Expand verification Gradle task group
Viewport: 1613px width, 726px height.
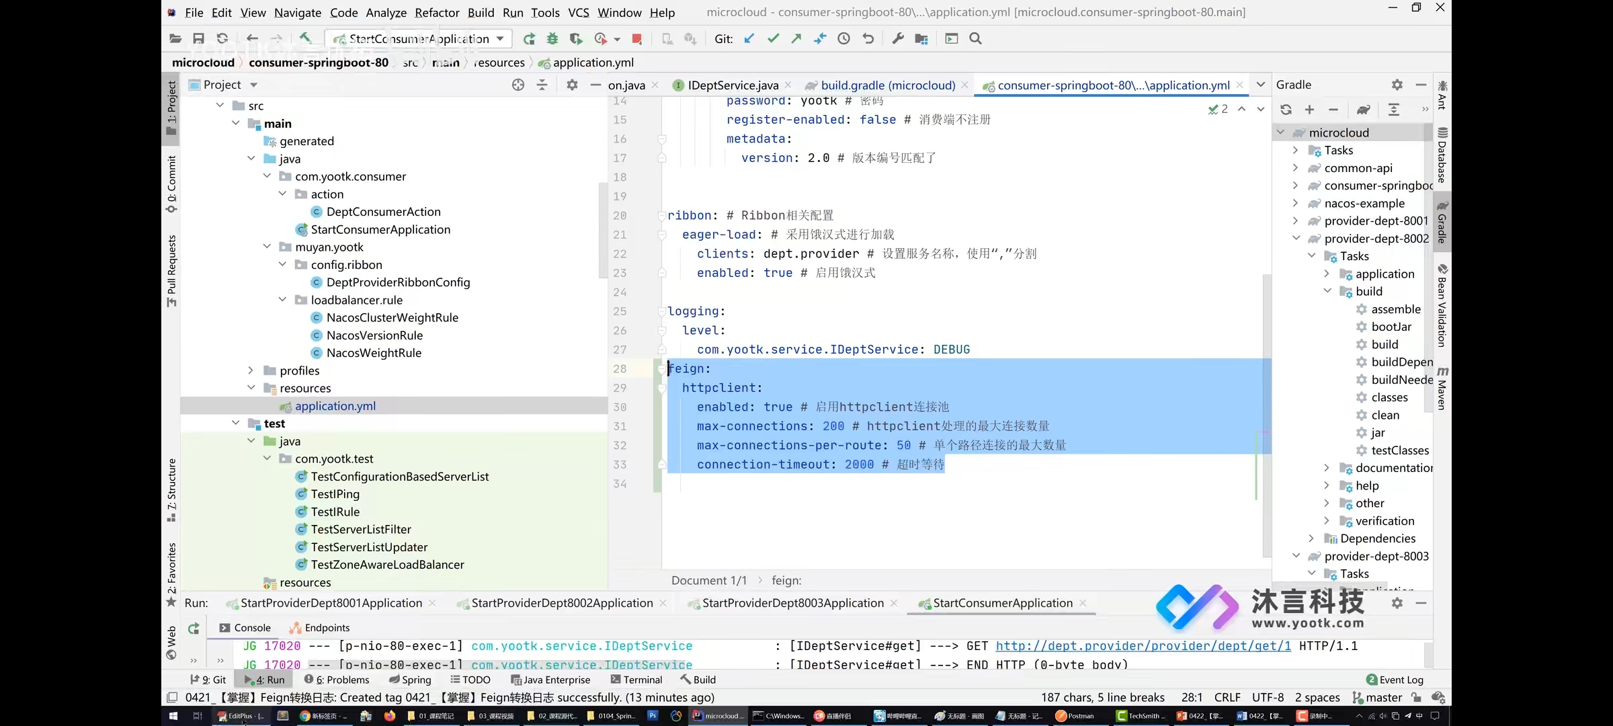tap(1327, 520)
